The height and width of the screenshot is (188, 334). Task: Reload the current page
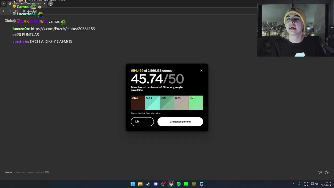(x=16, y=11)
